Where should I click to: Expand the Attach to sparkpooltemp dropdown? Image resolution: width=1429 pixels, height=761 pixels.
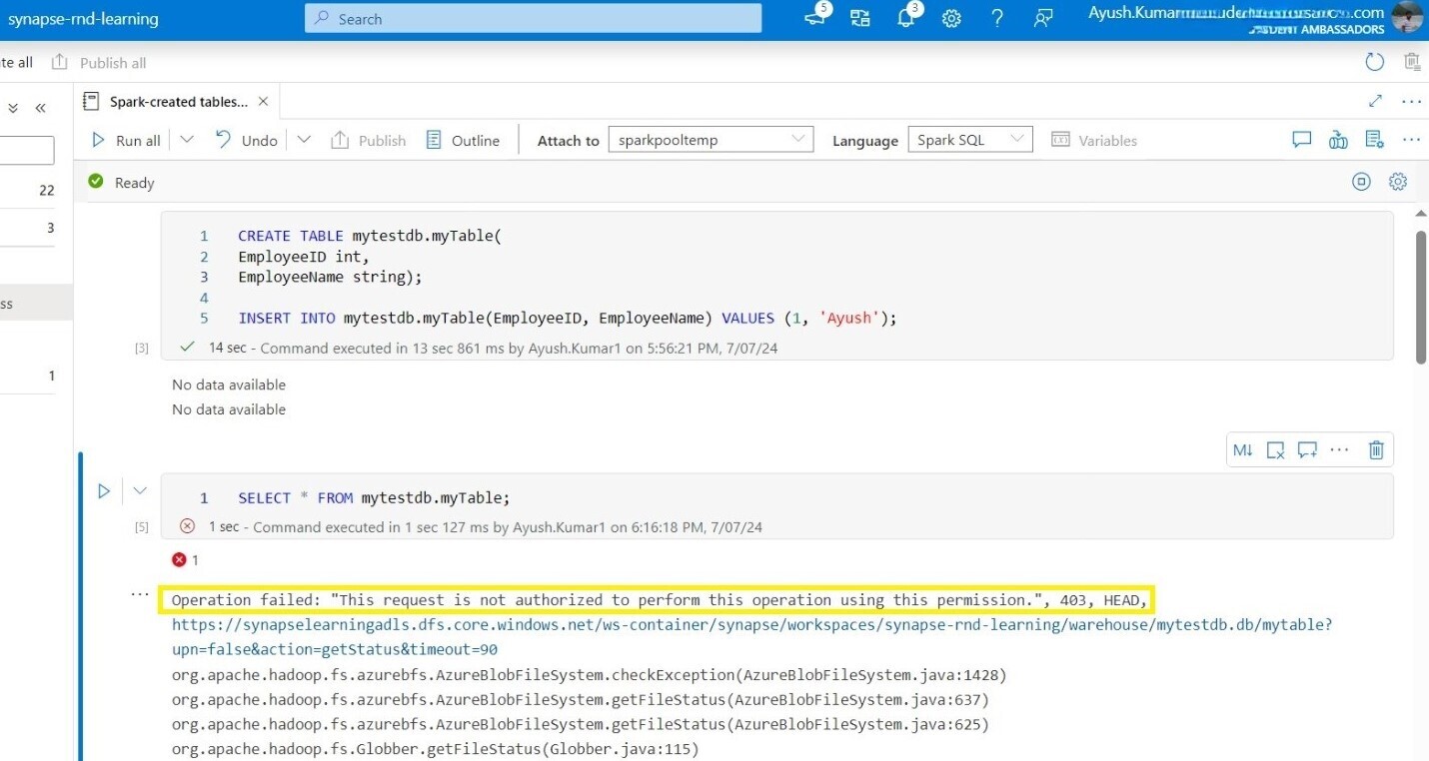tap(797, 139)
